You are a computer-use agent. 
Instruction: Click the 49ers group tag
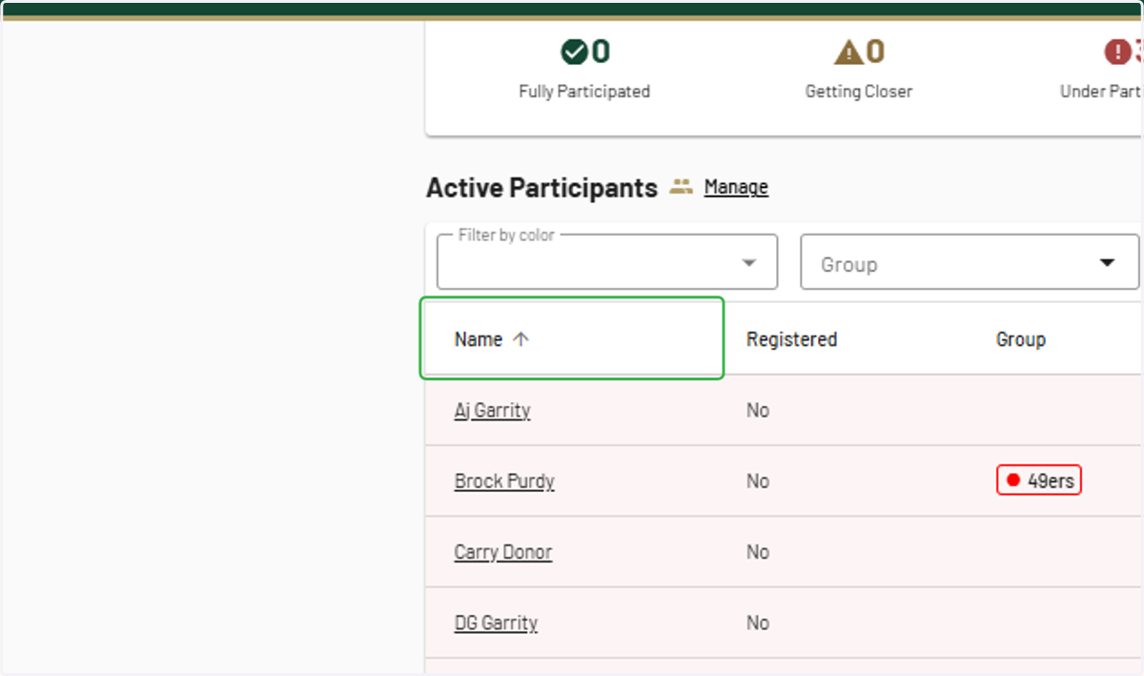(x=1039, y=481)
